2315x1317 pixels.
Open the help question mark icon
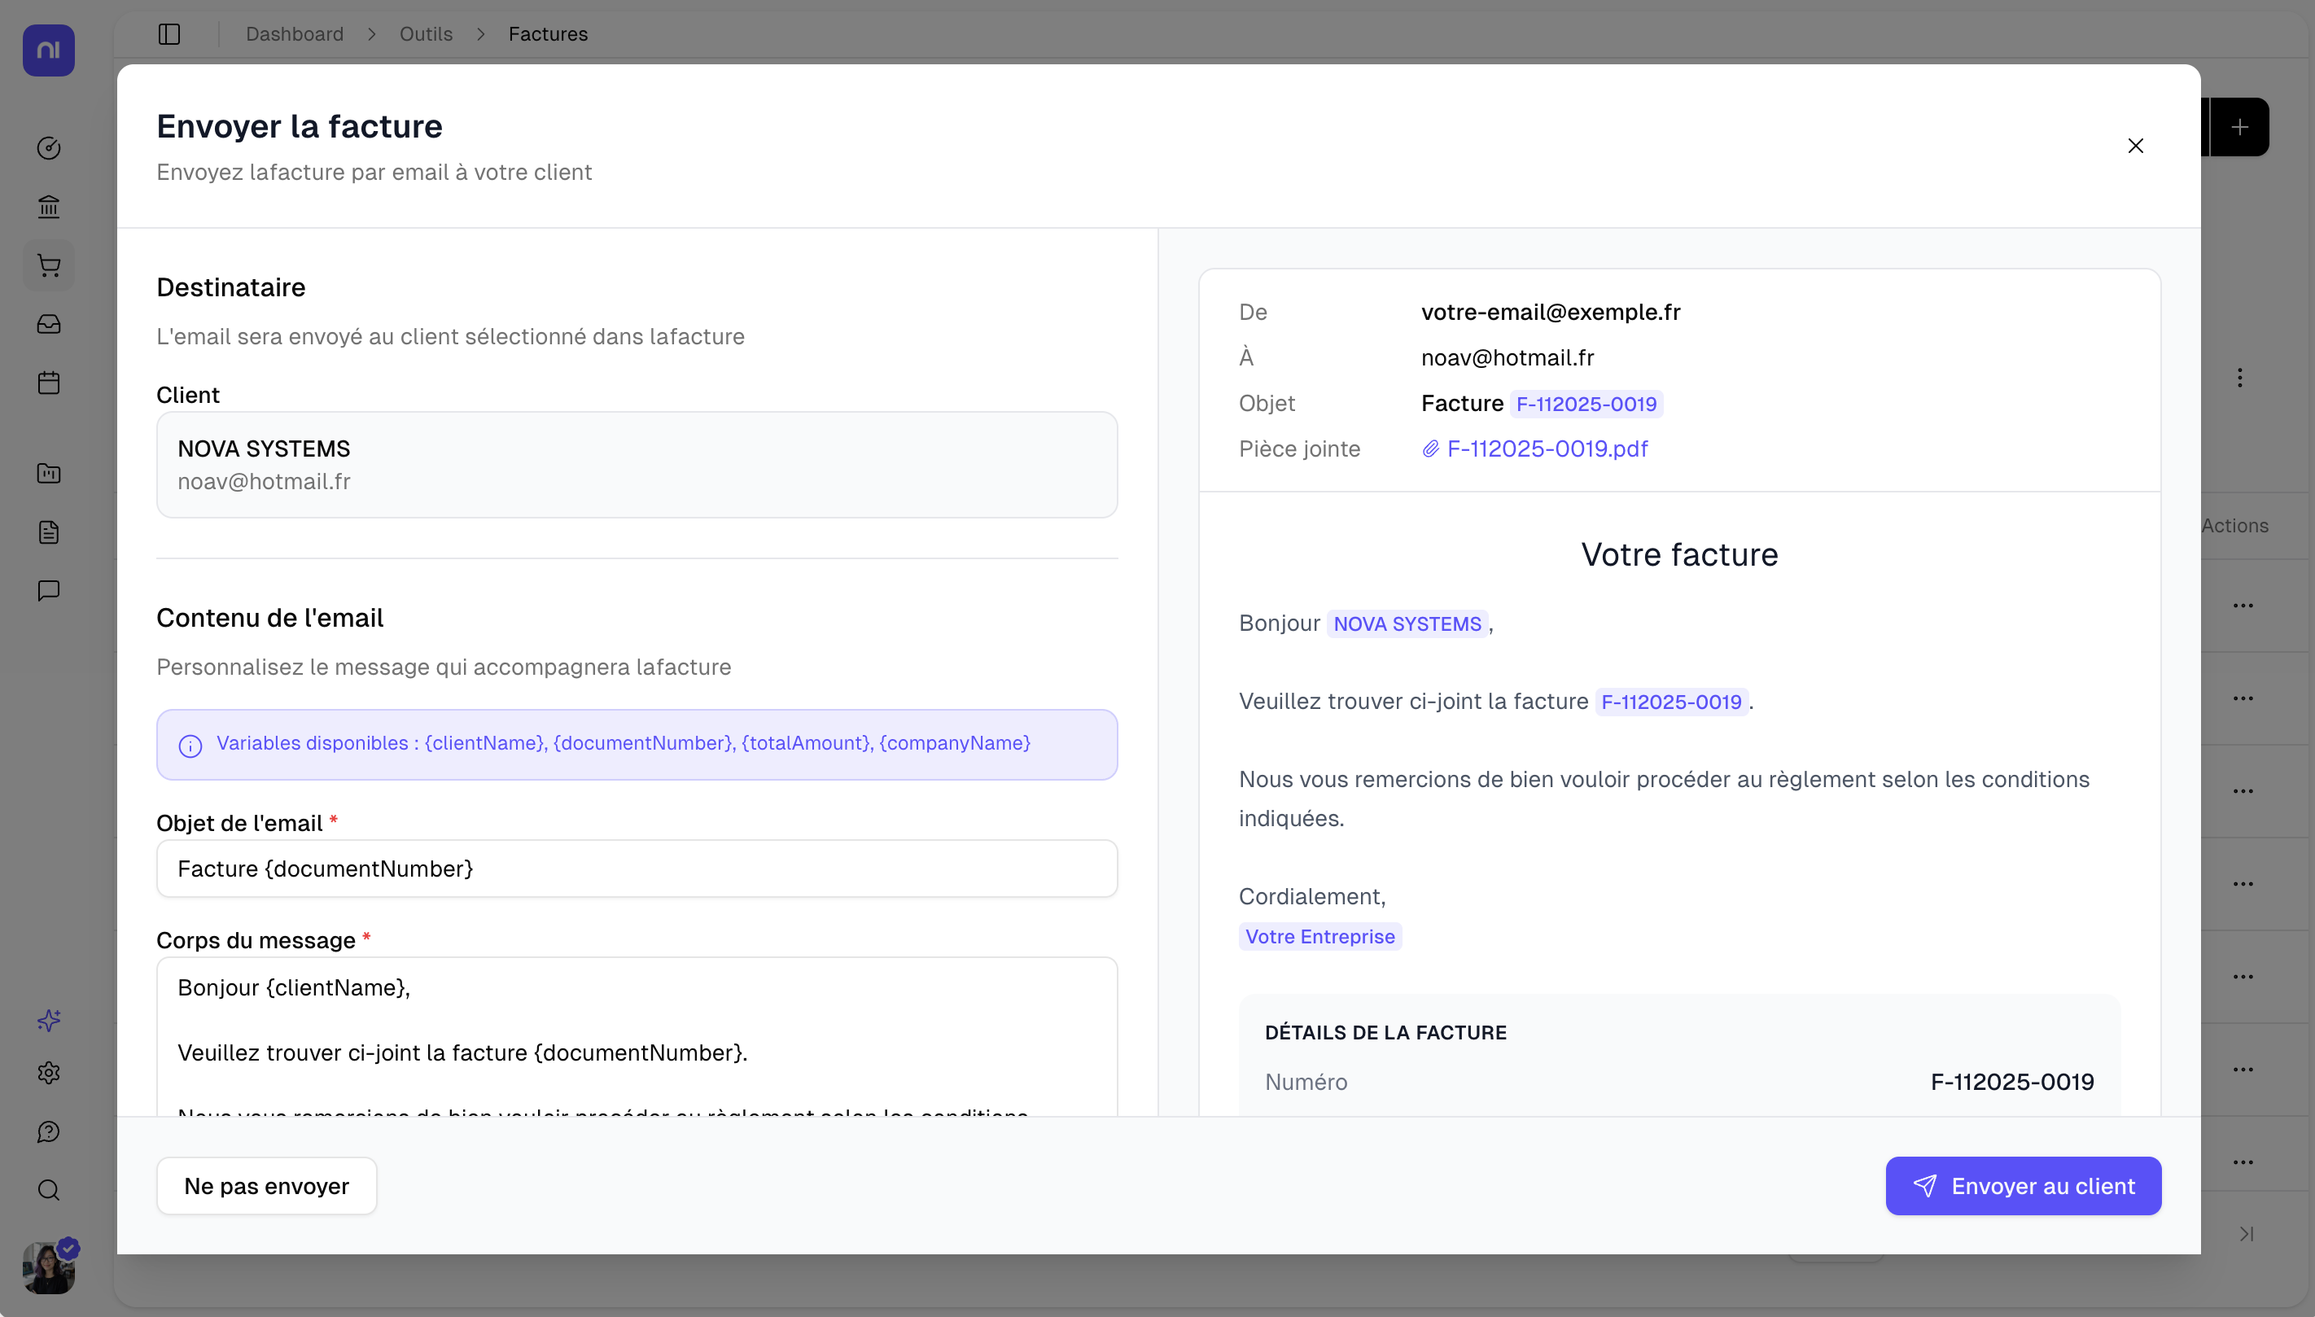coord(49,1131)
